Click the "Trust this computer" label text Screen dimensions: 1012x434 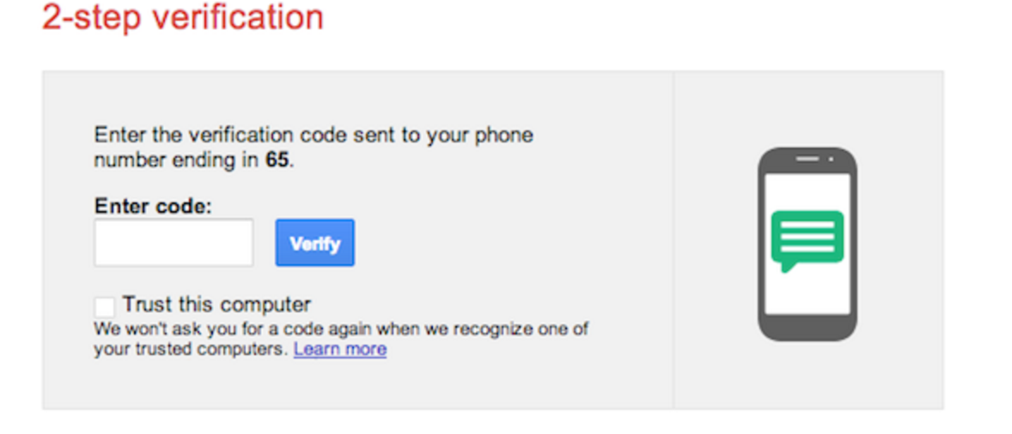point(216,304)
